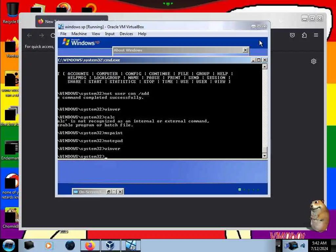
Task: Open Firefox extensions puzzle icon
Action: [304, 35]
